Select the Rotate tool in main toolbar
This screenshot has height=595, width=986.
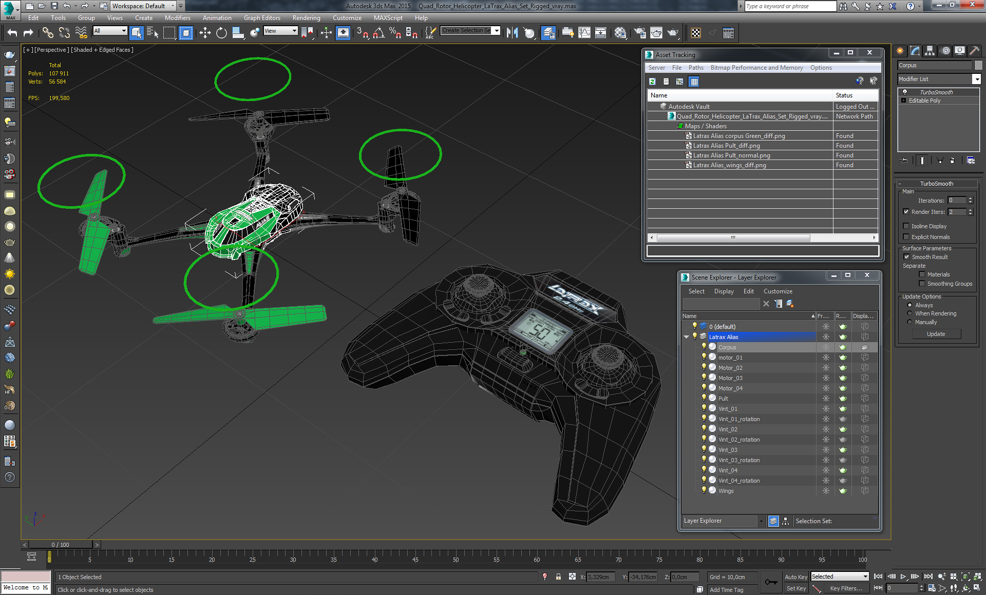pos(221,33)
